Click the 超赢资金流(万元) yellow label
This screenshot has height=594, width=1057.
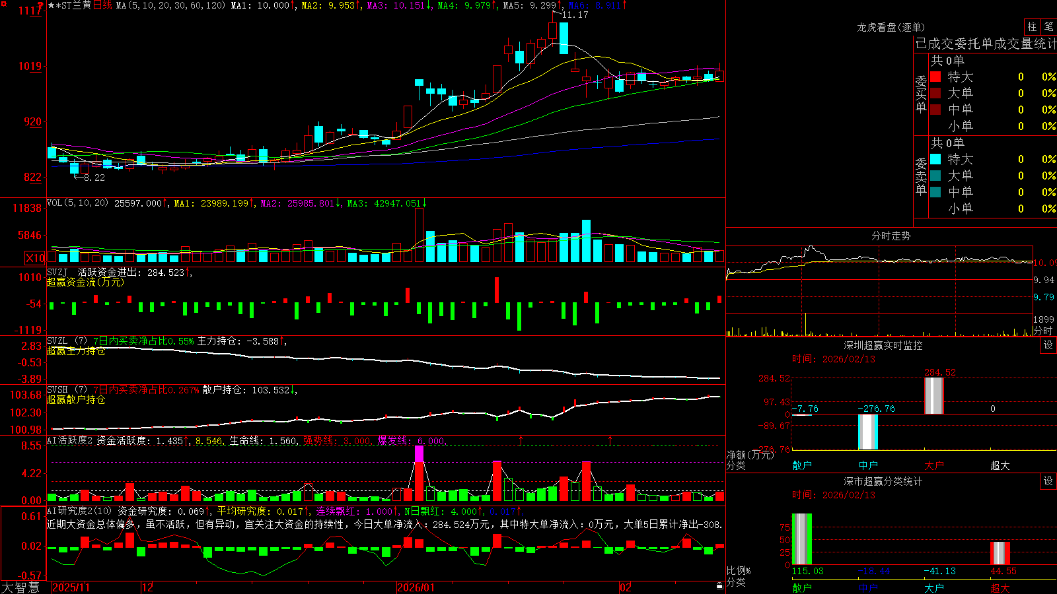(85, 282)
